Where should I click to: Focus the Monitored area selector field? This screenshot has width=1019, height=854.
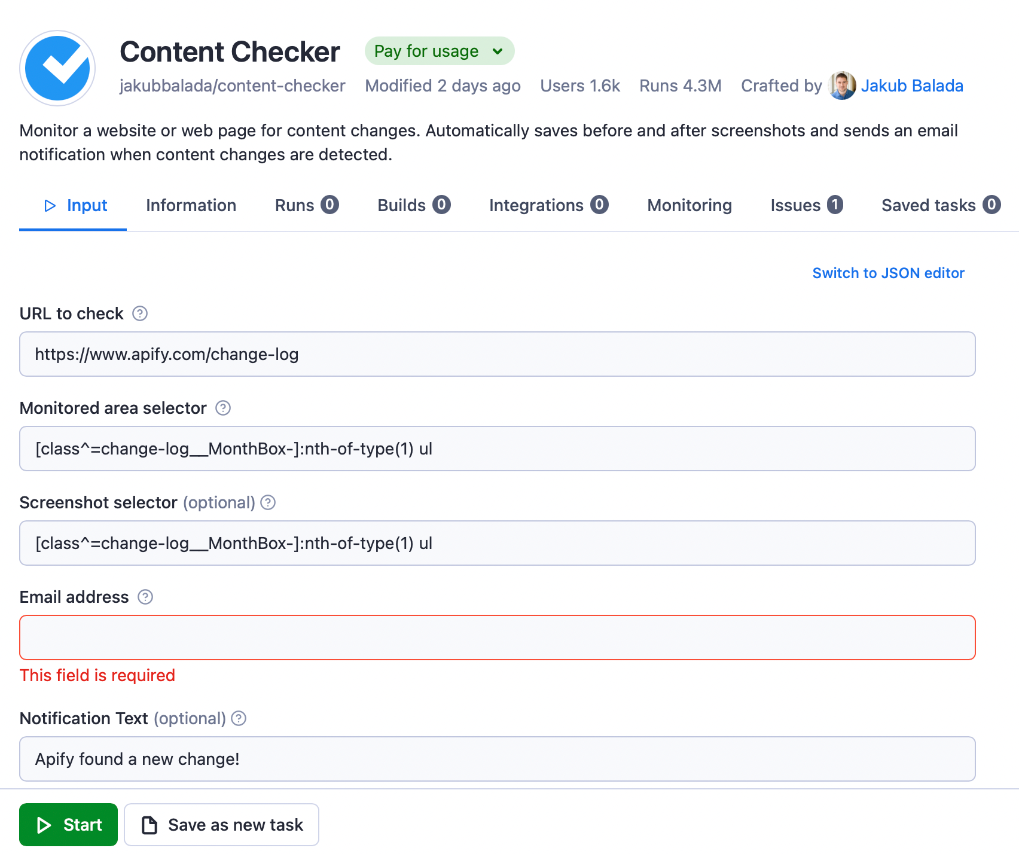(498, 449)
